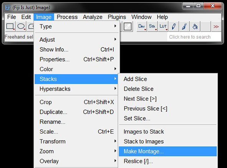
Task: Click the search field labeled Click here to search
Action: (194, 37)
